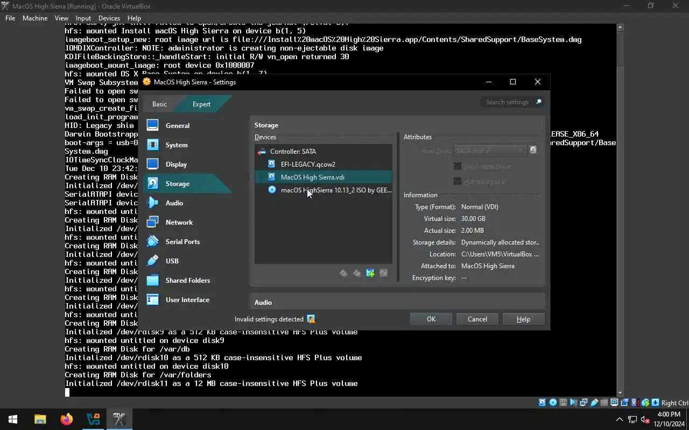
Task: Click the mouse integration status bar icon
Action: click(645, 403)
